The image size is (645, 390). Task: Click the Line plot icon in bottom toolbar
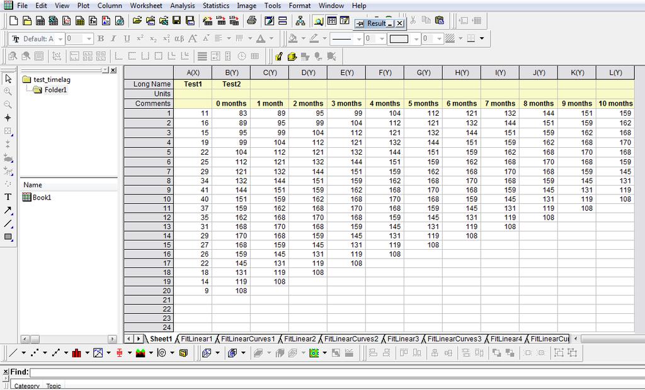pos(14,353)
